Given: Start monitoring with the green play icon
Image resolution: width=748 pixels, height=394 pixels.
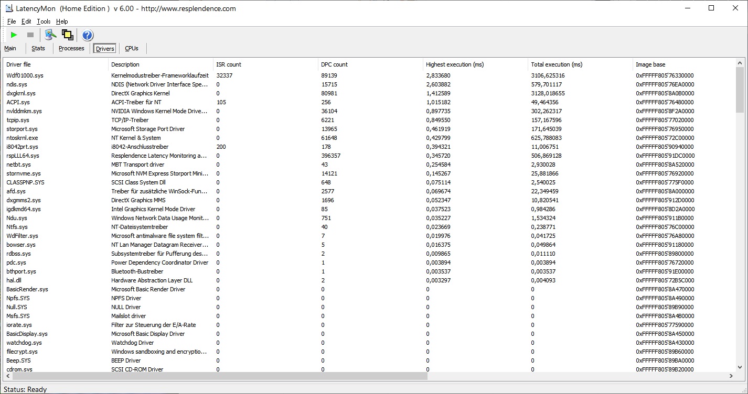Looking at the screenshot, I should pyautogui.click(x=14, y=35).
